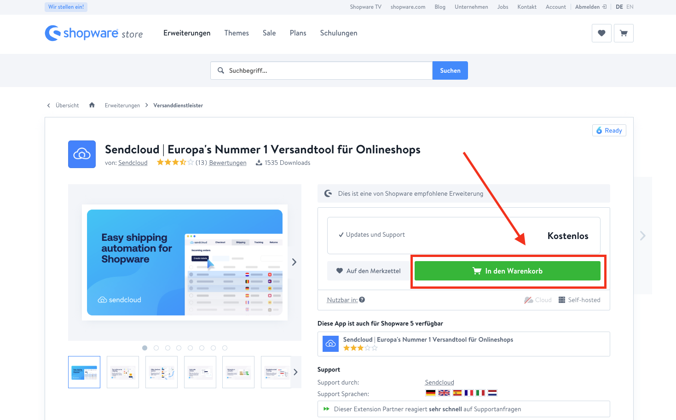Open the Schulungen menu item
The image size is (676, 420).
click(x=339, y=33)
